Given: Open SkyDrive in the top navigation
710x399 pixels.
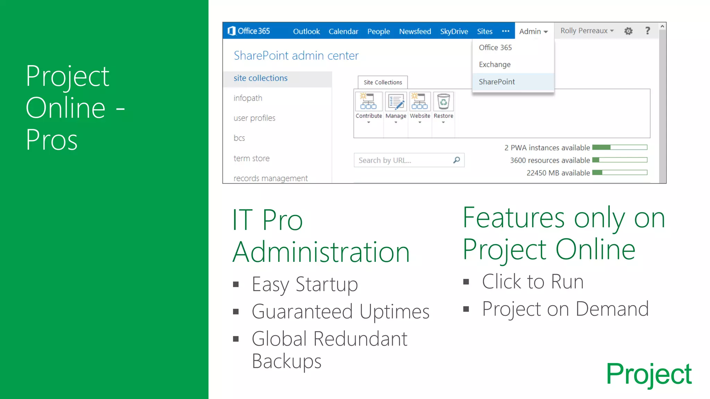Looking at the screenshot, I should click(454, 32).
